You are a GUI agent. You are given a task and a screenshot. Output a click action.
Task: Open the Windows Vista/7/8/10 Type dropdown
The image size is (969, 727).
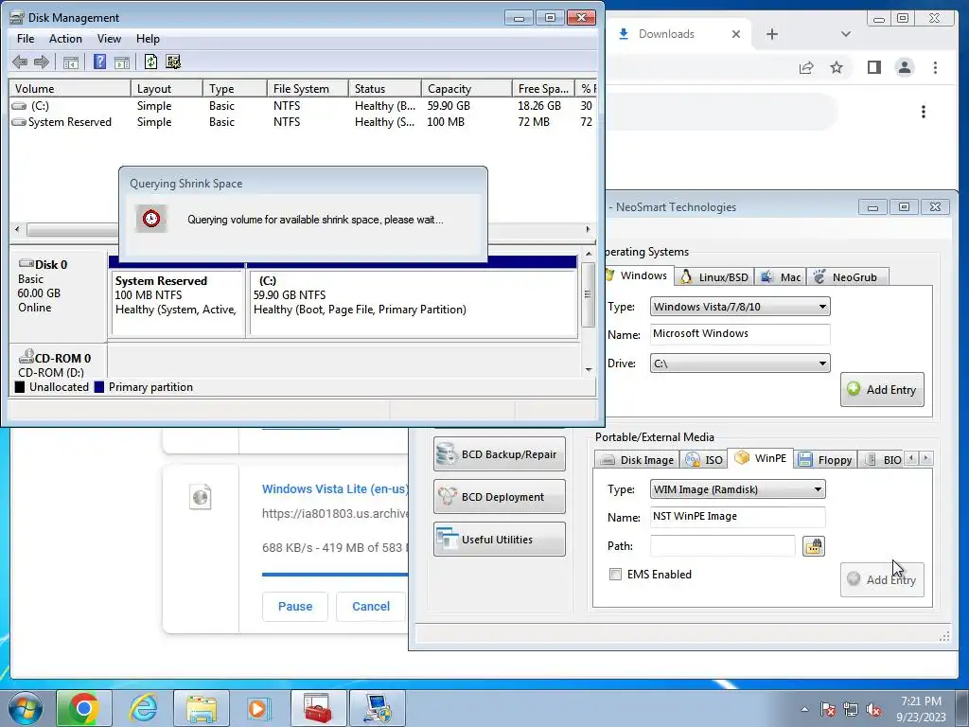(x=740, y=307)
